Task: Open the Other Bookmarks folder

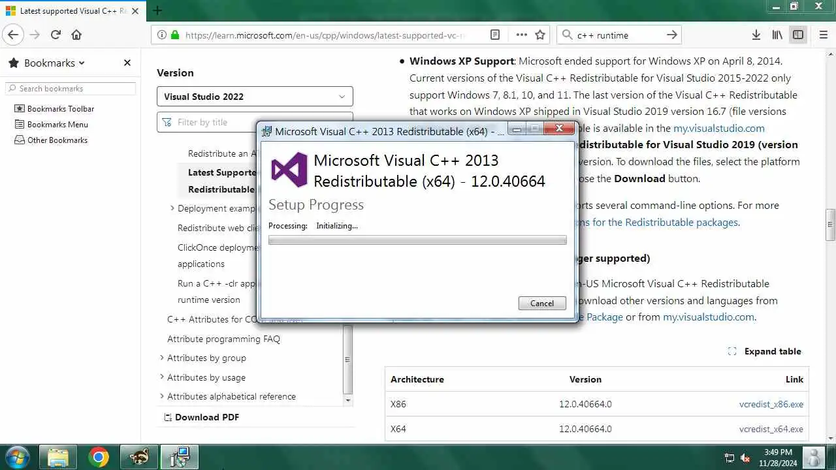Action: (51, 140)
